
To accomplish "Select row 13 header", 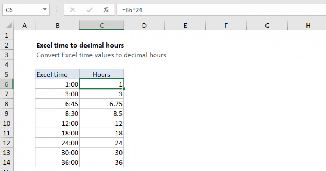I will pos(7,153).
